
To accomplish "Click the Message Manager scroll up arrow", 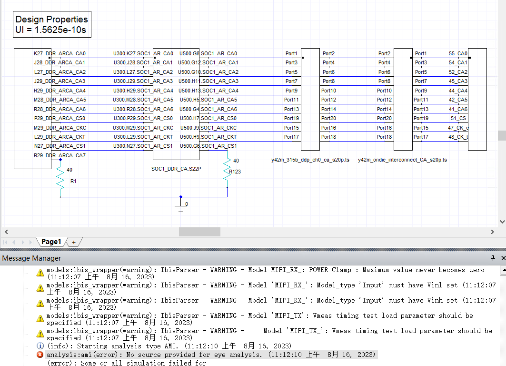I will pyautogui.click(x=504, y=269).
